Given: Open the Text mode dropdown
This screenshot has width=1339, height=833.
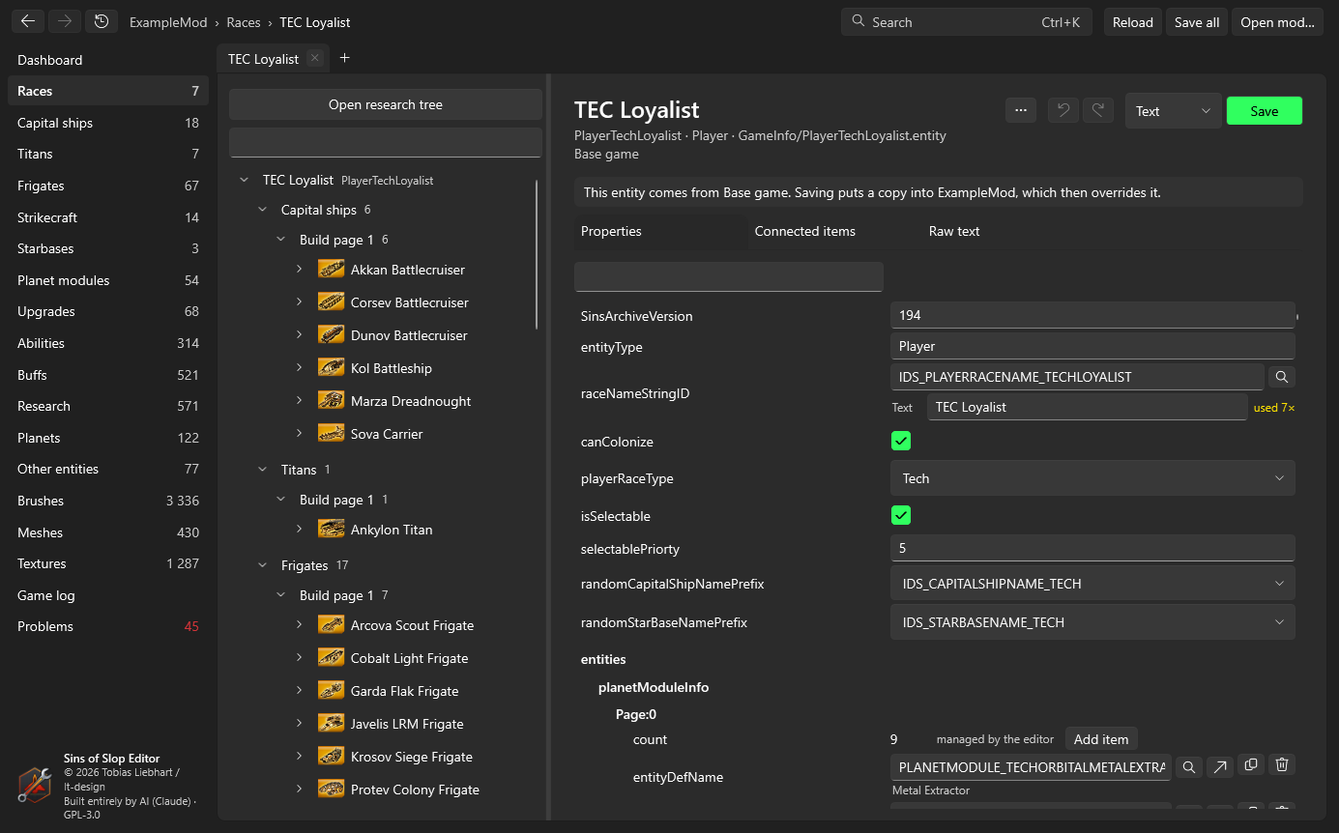Looking at the screenshot, I should [x=1174, y=111].
